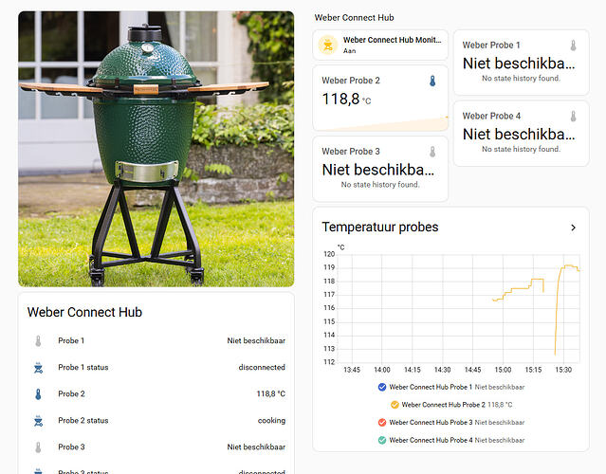Click the Probe 3 'Niet beschikbaar' row value
The height and width of the screenshot is (474, 606).
click(x=256, y=447)
